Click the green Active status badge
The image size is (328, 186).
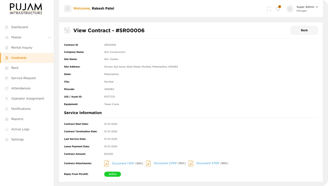tap(112, 174)
